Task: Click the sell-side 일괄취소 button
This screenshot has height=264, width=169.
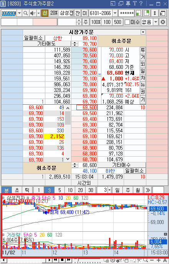Action: point(34,38)
